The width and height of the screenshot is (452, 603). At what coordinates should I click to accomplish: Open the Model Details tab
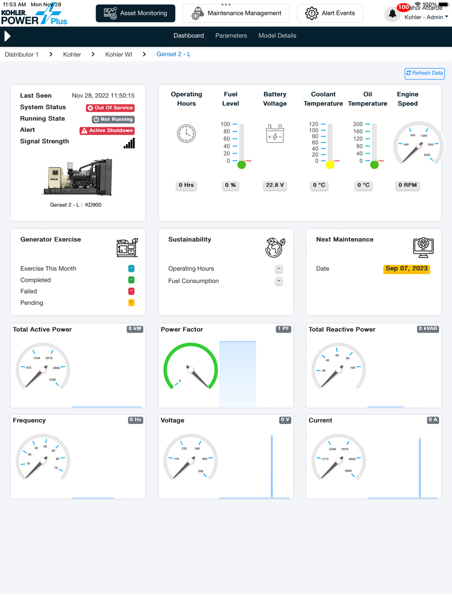[x=277, y=36]
